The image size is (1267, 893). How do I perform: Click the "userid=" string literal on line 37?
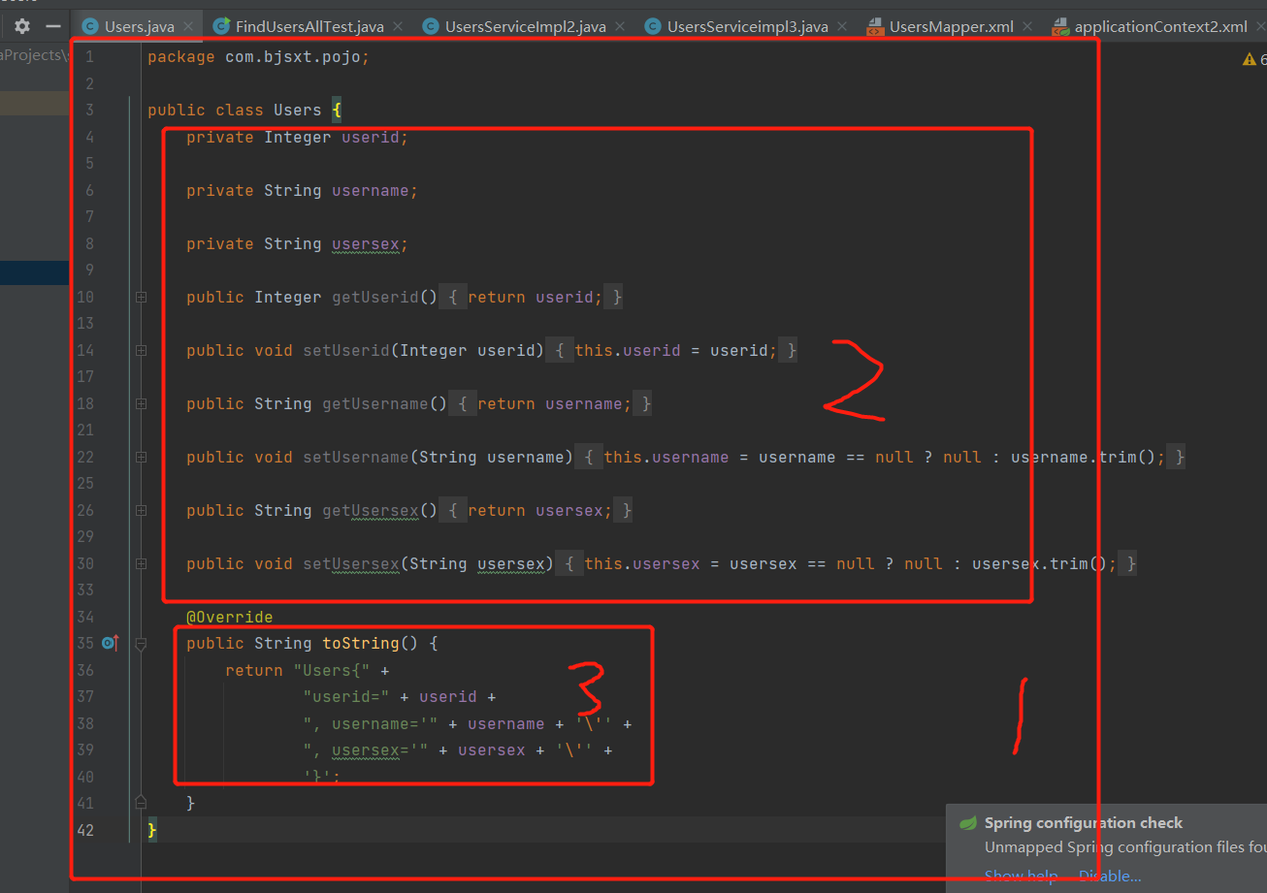[346, 697]
